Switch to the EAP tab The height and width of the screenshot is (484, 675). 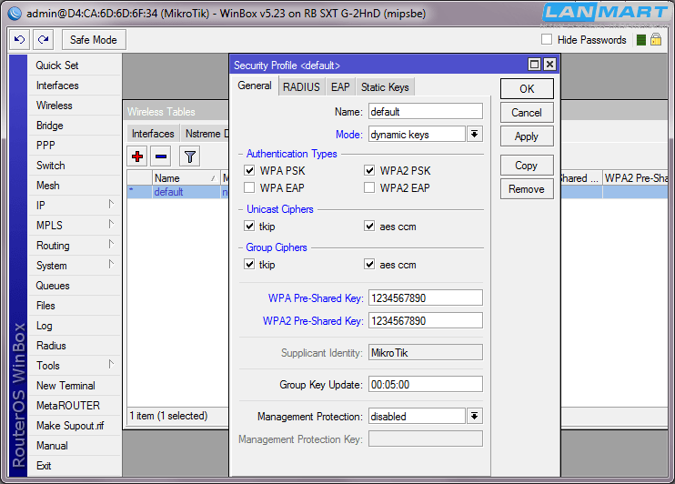(340, 87)
